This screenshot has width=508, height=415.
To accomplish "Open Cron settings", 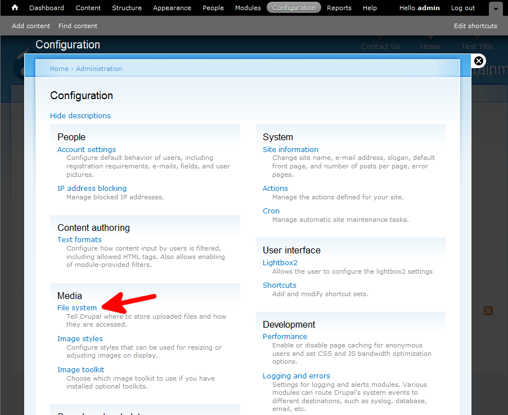I will [271, 211].
